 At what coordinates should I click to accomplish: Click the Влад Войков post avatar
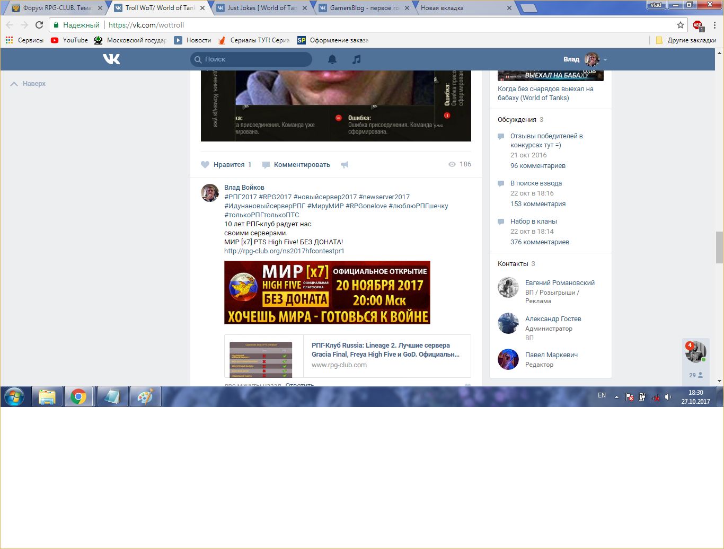click(210, 193)
